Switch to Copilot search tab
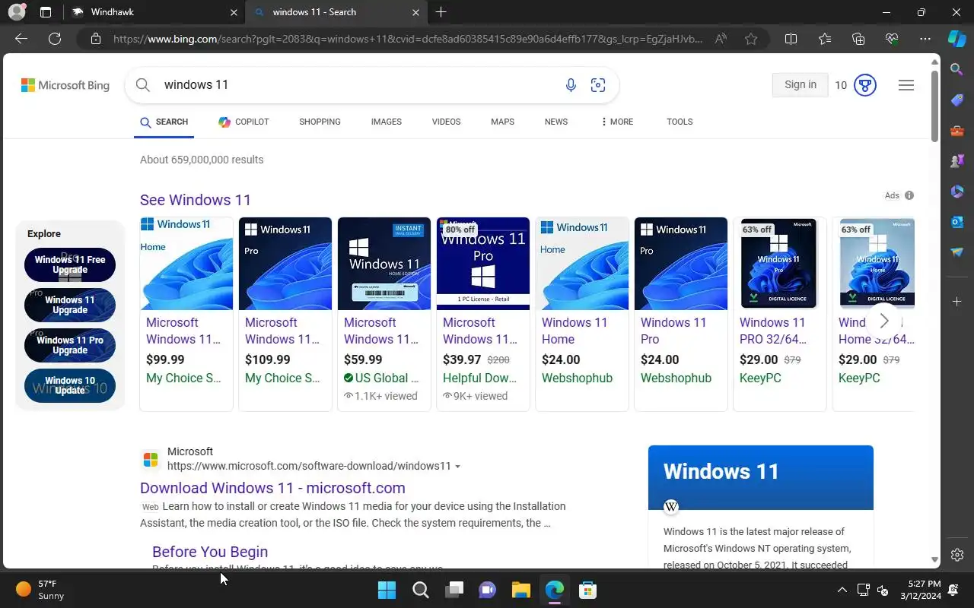974x608 pixels. (243, 122)
